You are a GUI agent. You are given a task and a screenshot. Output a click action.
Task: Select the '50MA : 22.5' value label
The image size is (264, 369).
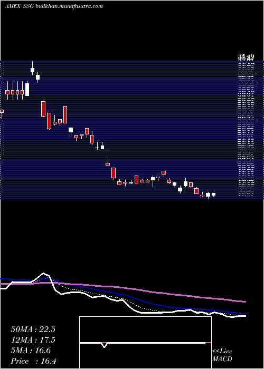[x=33, y=329]
